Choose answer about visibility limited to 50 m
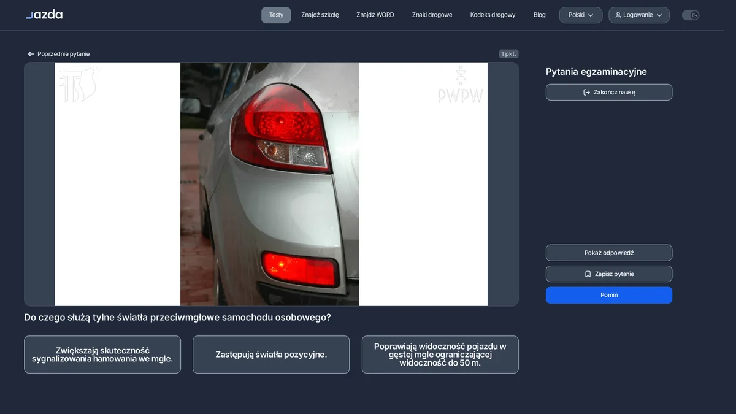This screenshot has width=736, height=414. [x=440, y=355]
